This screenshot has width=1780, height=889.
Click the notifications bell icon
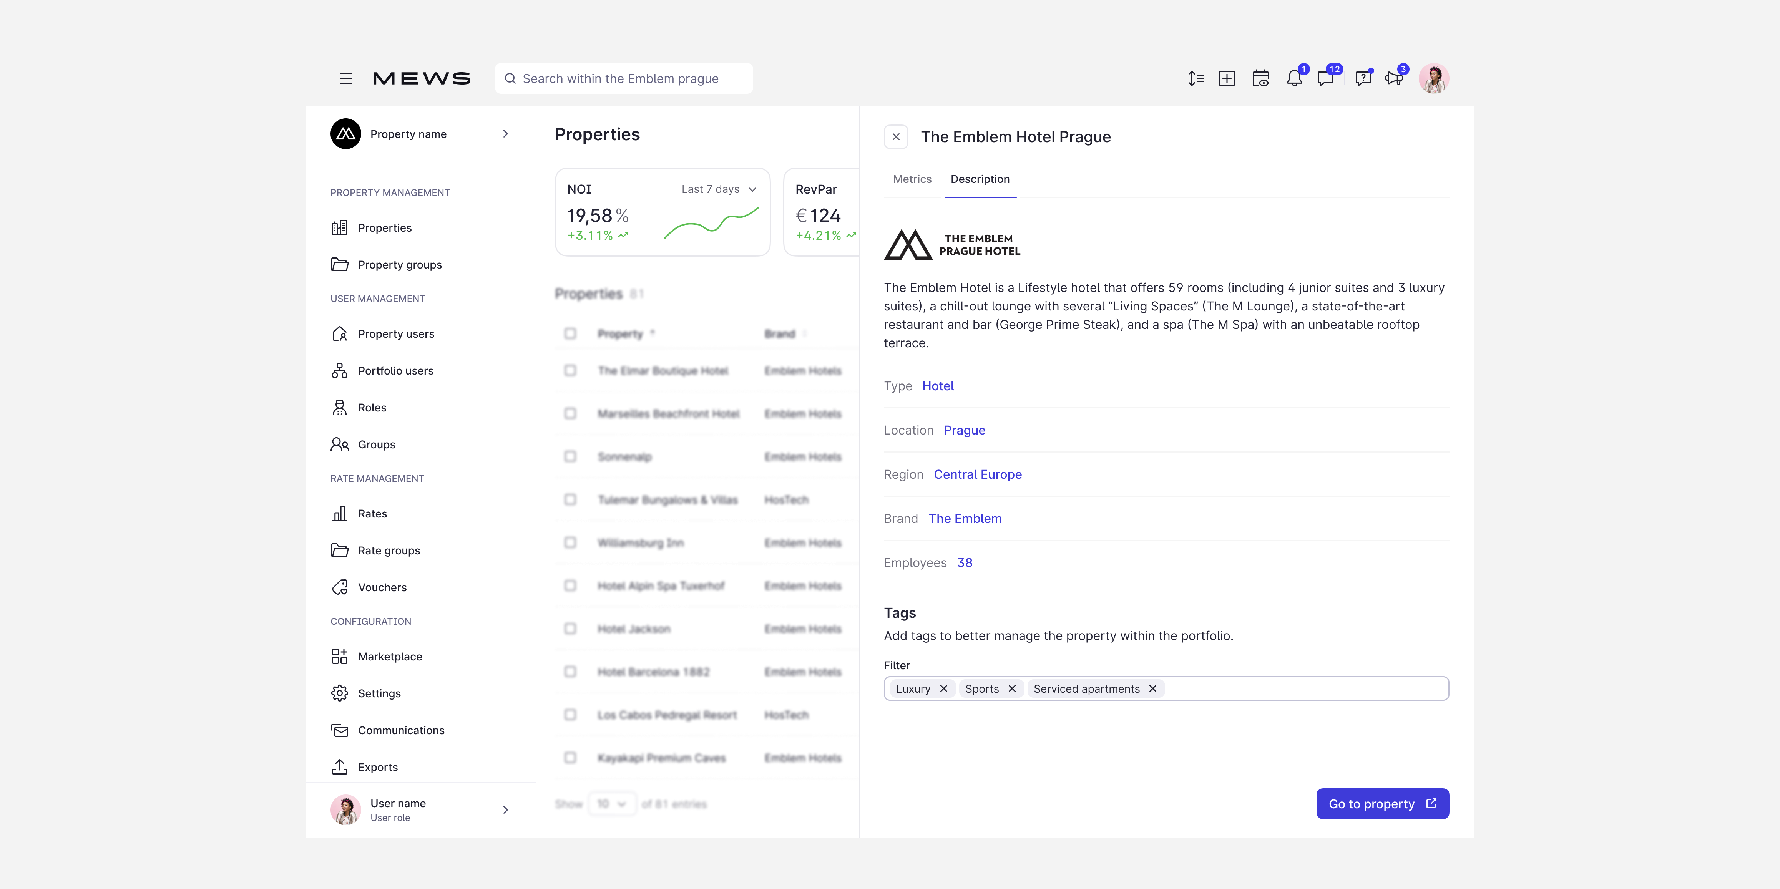1294,79
